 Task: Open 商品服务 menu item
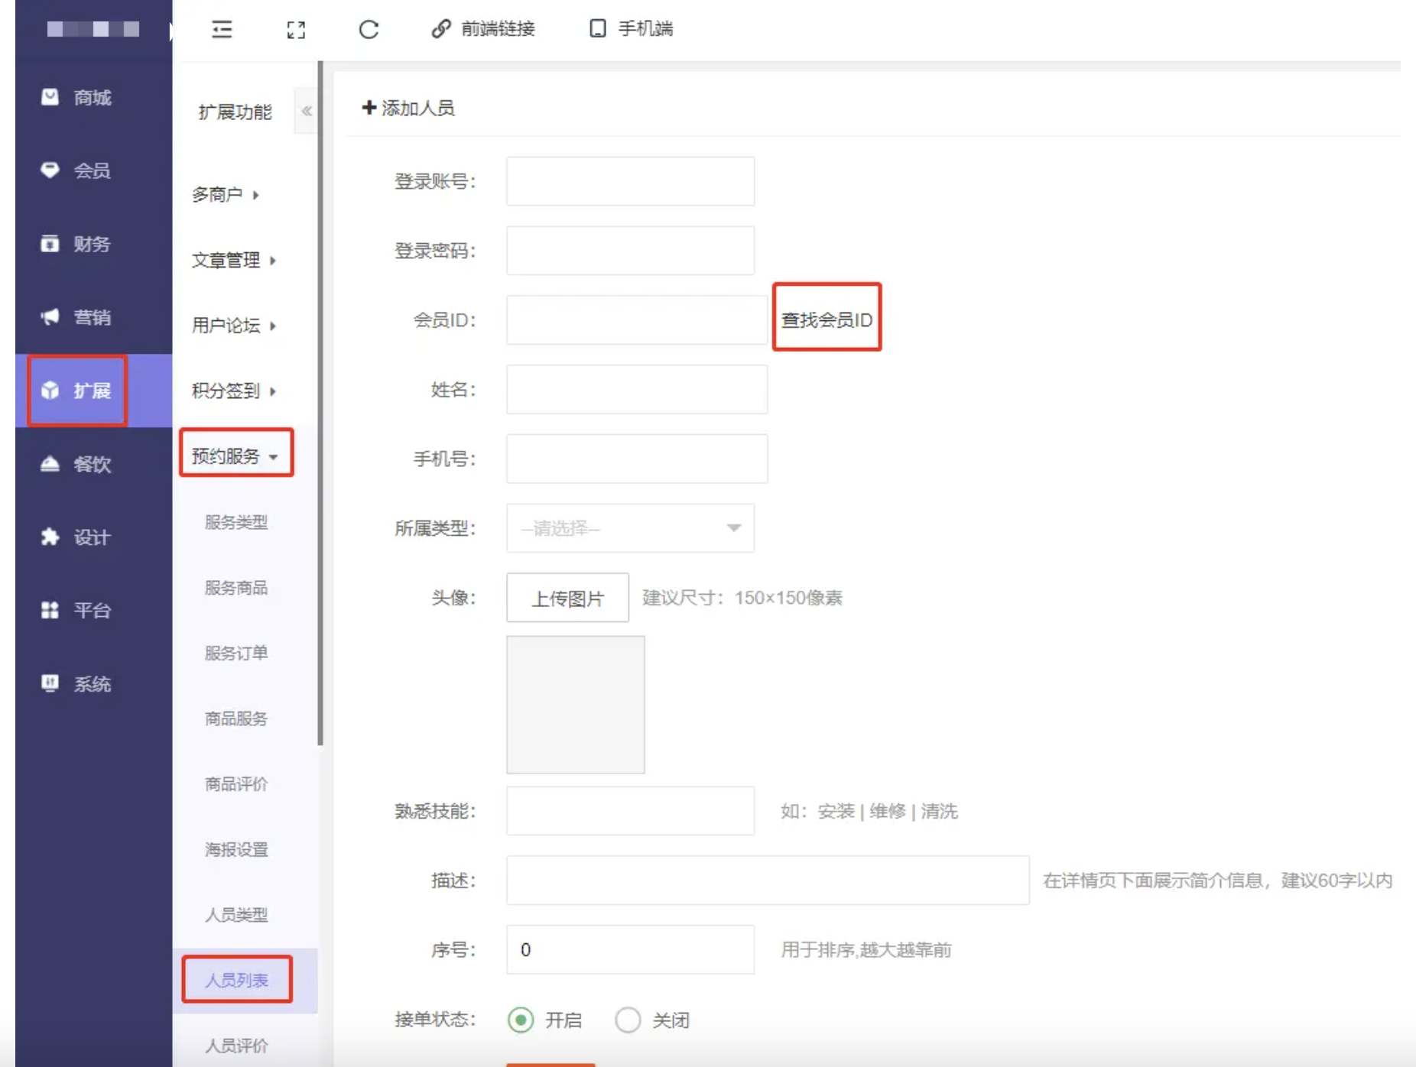236,718
